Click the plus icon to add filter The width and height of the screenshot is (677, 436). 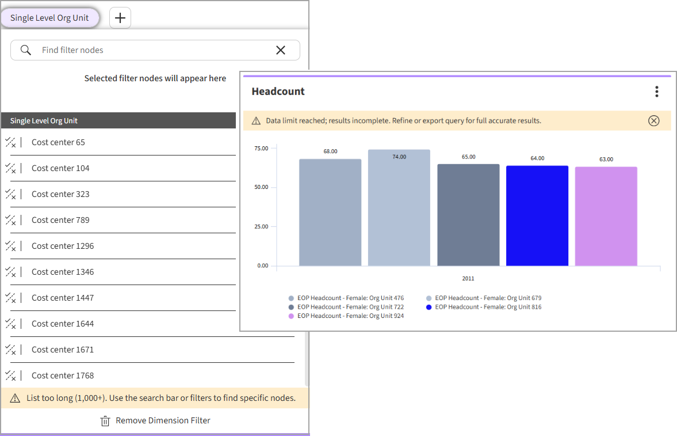click(120, 18)
